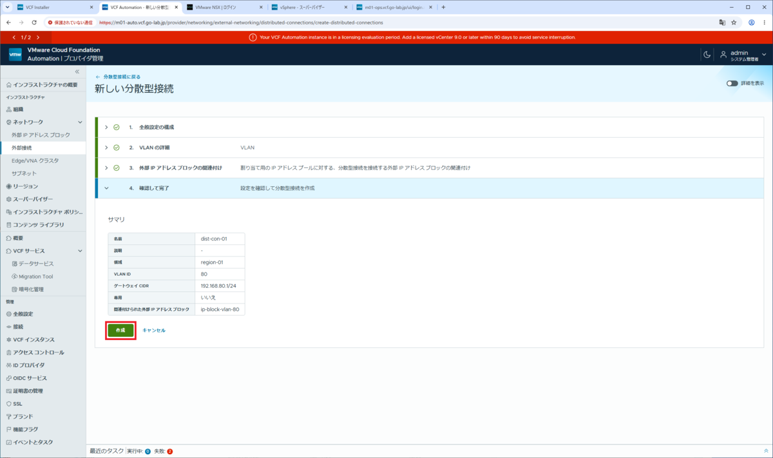Image resolution: width=773 pixels, height=458 pixels.
Task: Open Chrome profile icon
Action: pyautogui.click(x=752, y=22)
